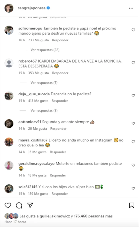The image size is (139, 227).
Task: Like geraldine.reyesalayo's comment heart
Action: (133, 165)
